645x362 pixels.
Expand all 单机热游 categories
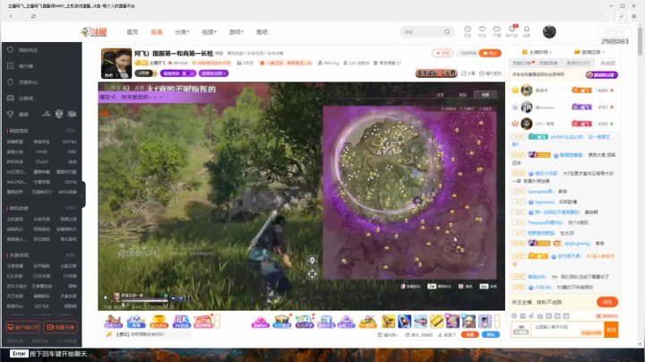(x=71, y=208)
